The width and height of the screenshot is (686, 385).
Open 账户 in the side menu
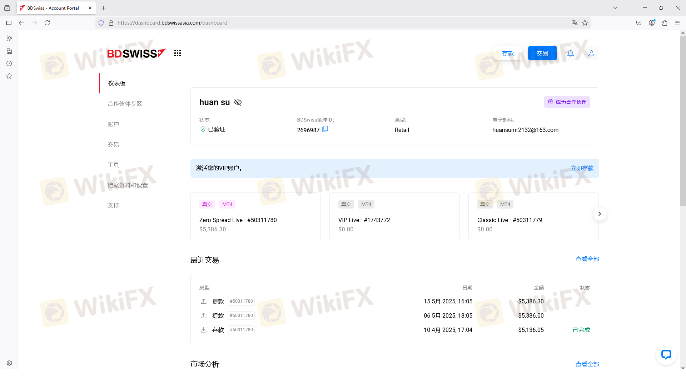pos(113,124)
